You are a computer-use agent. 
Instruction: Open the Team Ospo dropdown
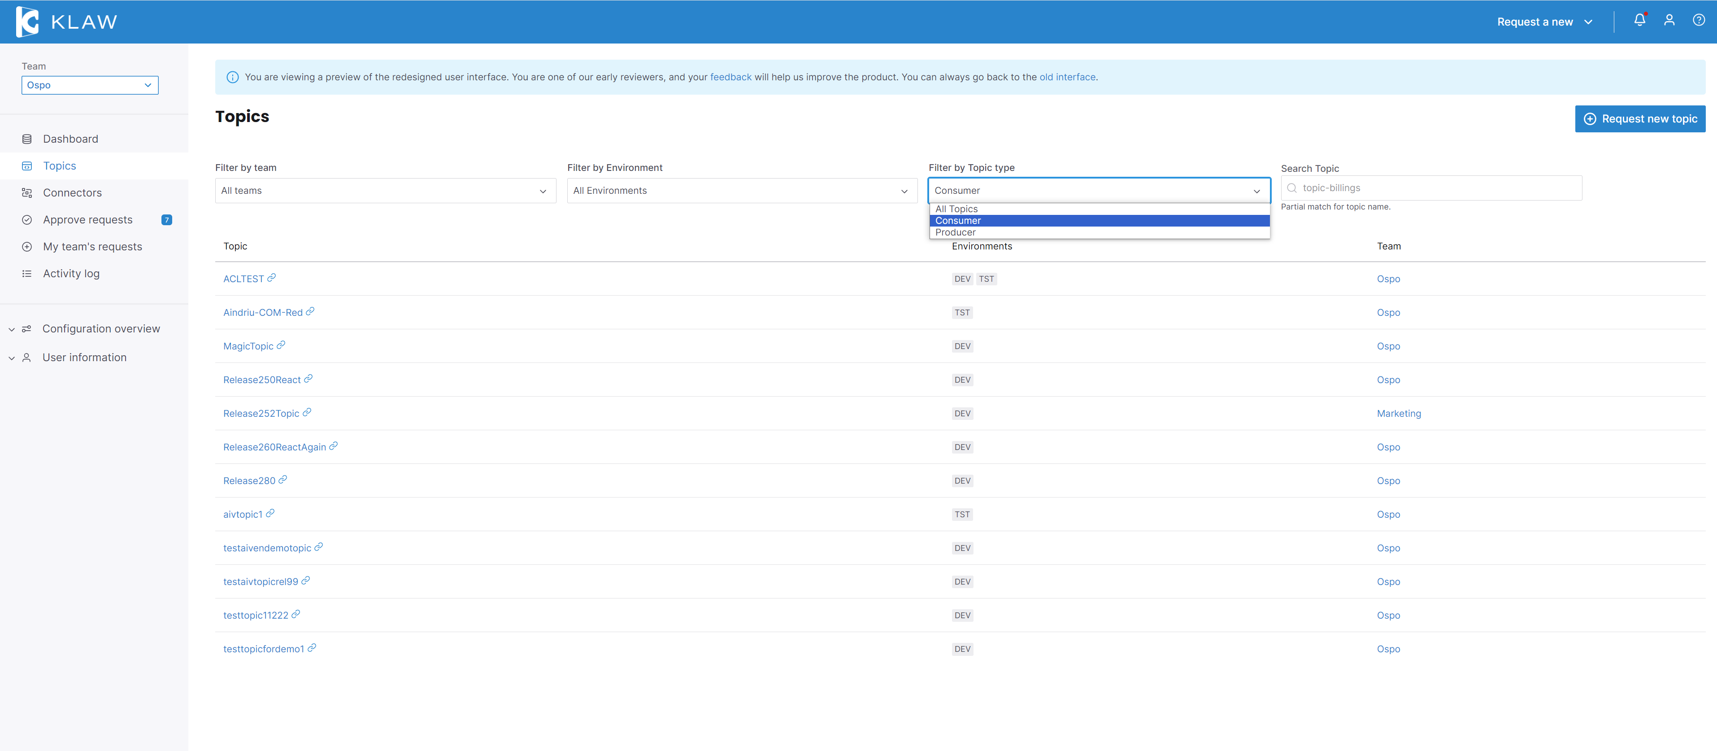[x=90, y=85]
